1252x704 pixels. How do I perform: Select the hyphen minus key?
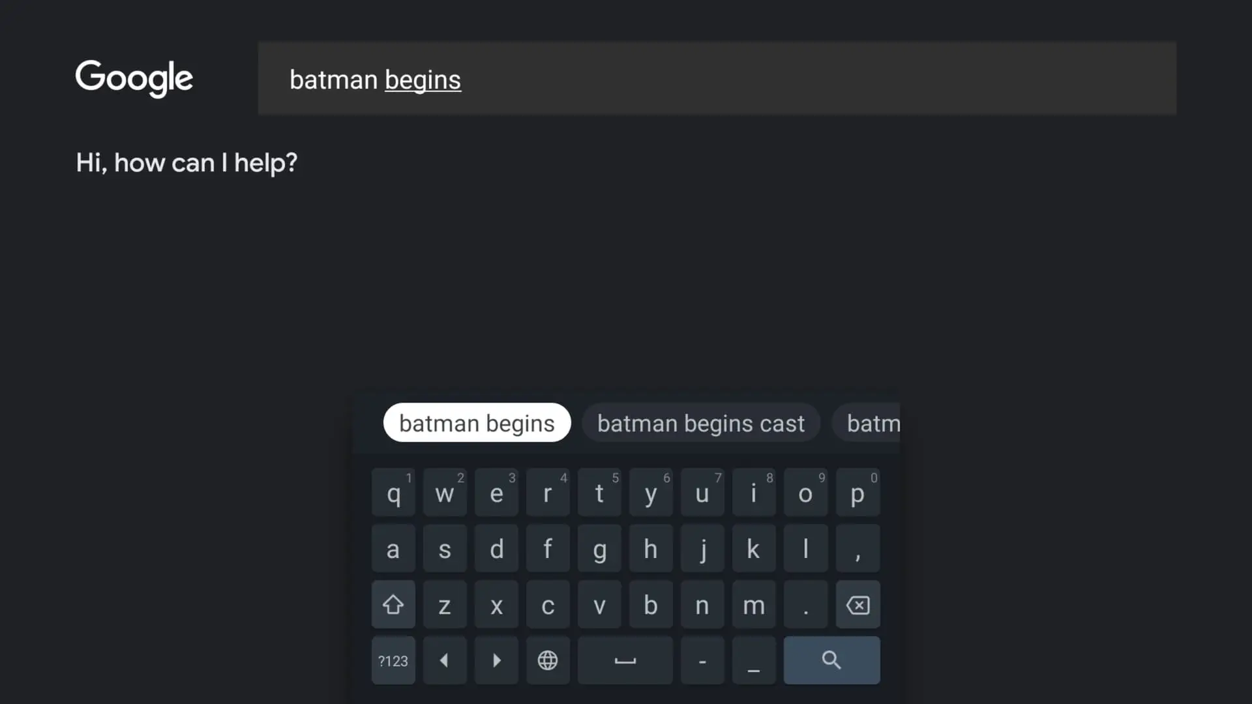[x=702, y=660]
